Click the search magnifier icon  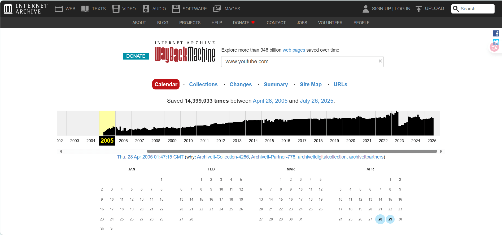point(456,9)
